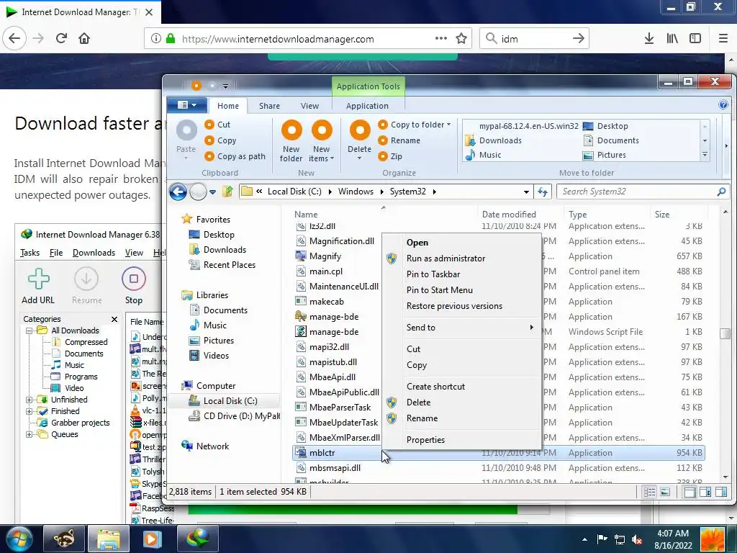Switch to large thumbnails view in status bar

pos(665,493)
